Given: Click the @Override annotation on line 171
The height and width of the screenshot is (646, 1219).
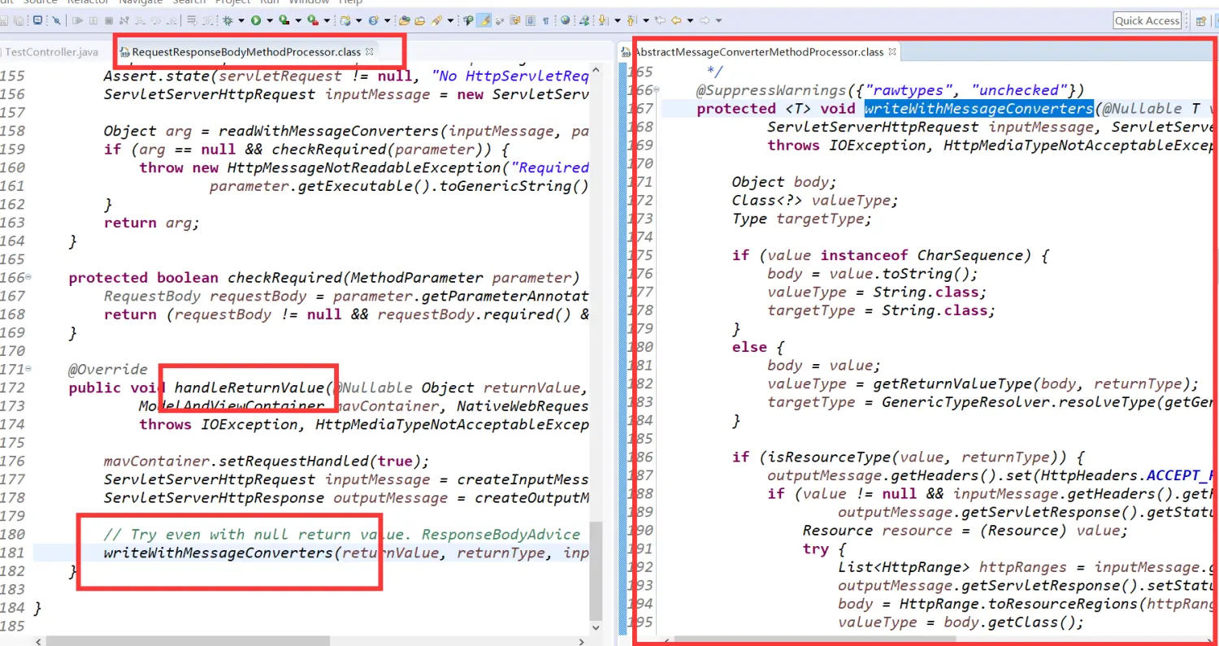Looking at the screenshot, I should [108, 369].
